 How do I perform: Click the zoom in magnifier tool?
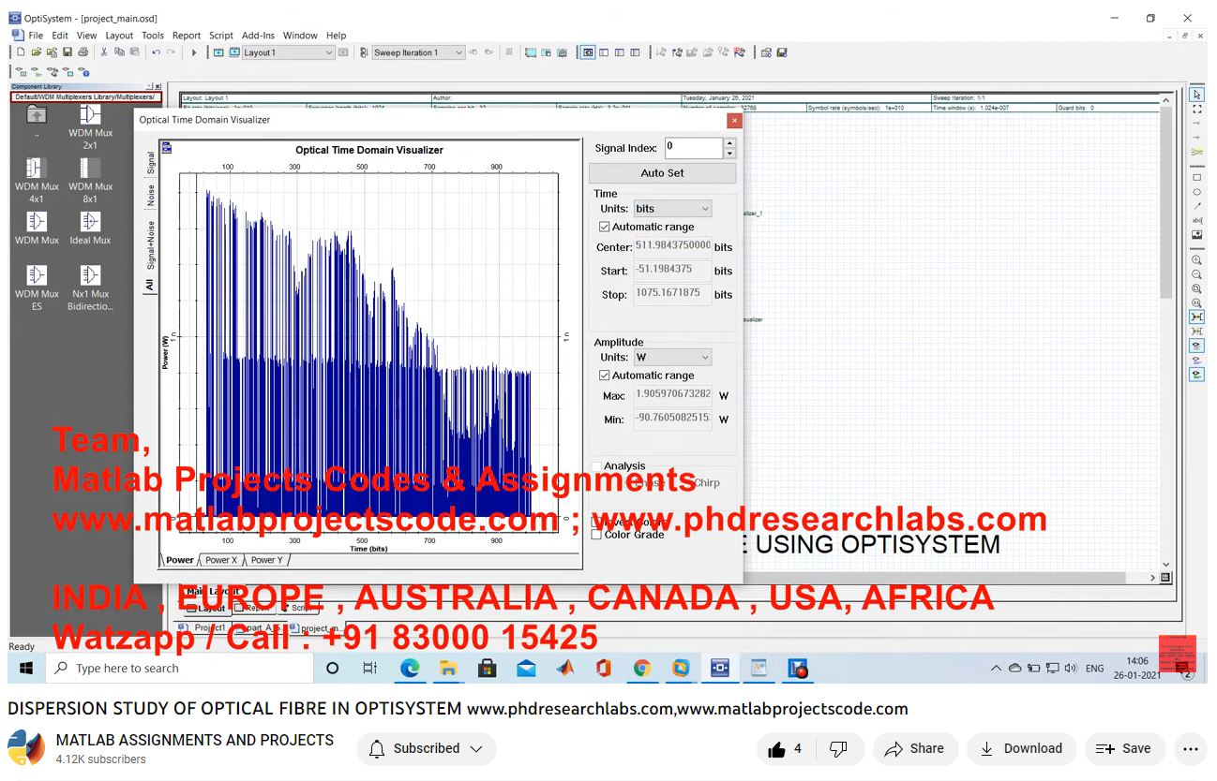point(1196,259)
